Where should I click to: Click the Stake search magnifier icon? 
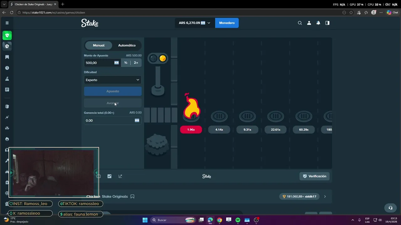pos(300,23)
